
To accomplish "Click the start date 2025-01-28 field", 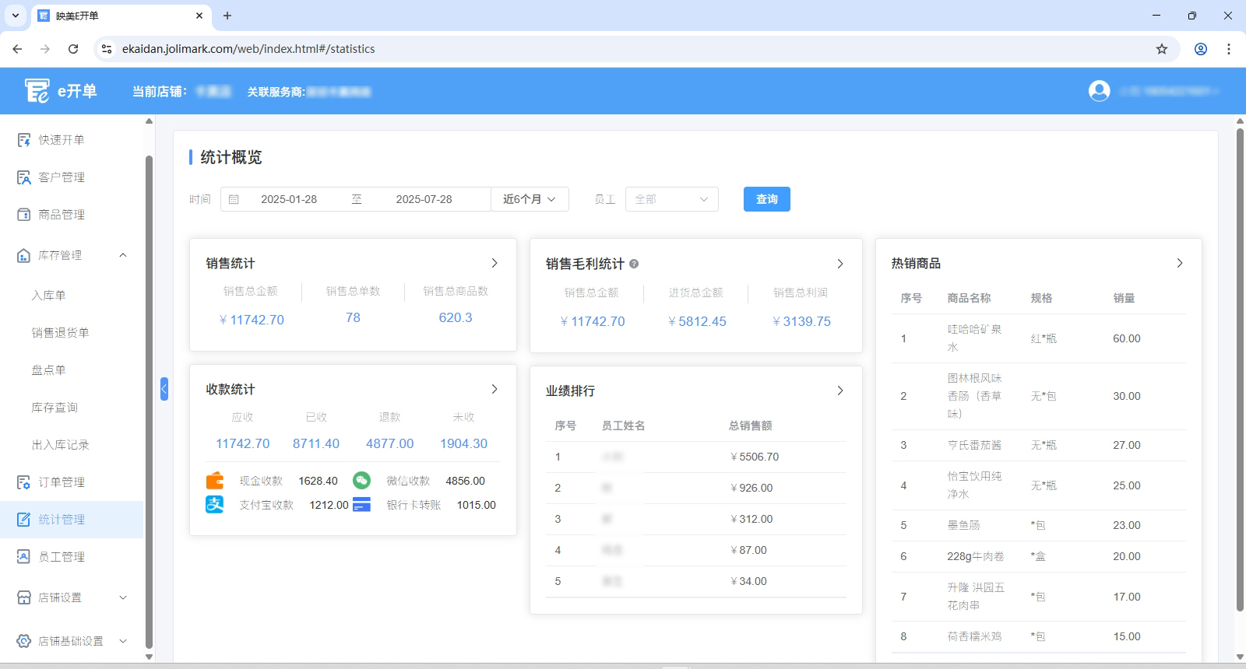I will (x=289, y=199).
